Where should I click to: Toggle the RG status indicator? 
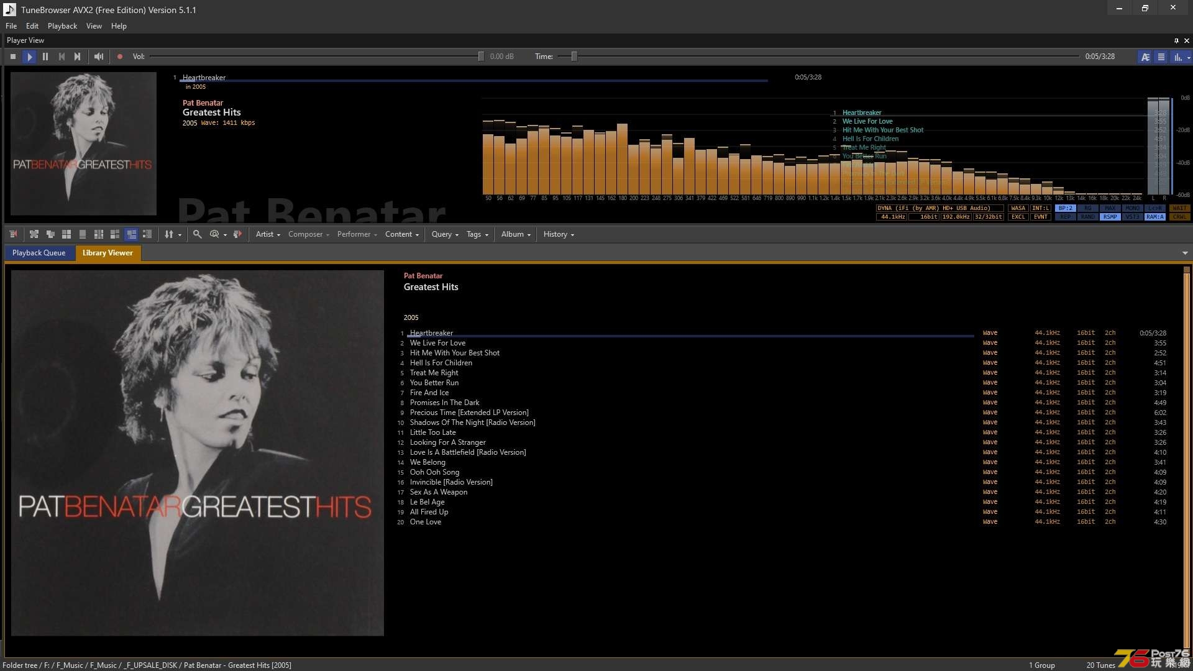coord(1088,208)
